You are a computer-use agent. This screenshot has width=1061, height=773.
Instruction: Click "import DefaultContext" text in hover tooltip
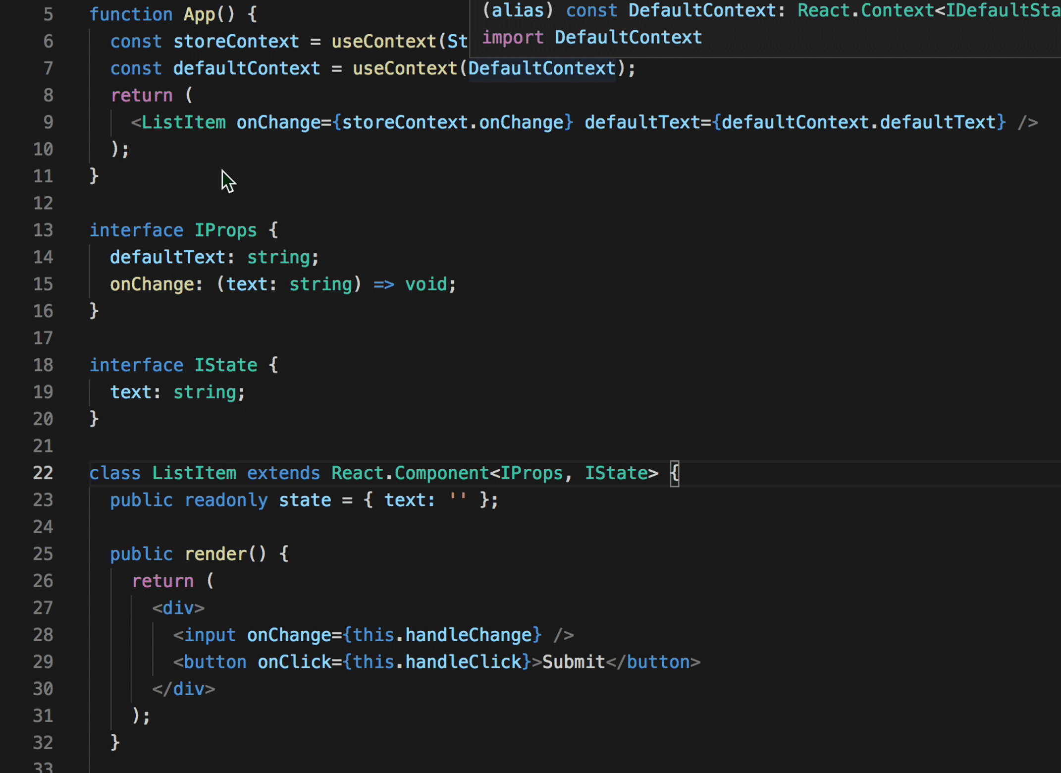click(592, 38)
